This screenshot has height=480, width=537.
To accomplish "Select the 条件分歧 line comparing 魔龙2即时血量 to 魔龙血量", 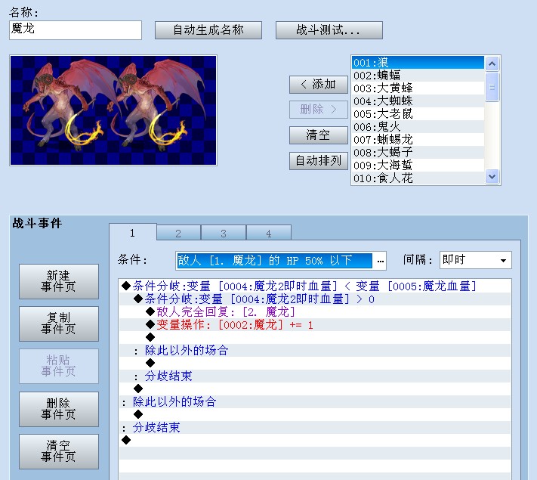I will coord(315,286).
